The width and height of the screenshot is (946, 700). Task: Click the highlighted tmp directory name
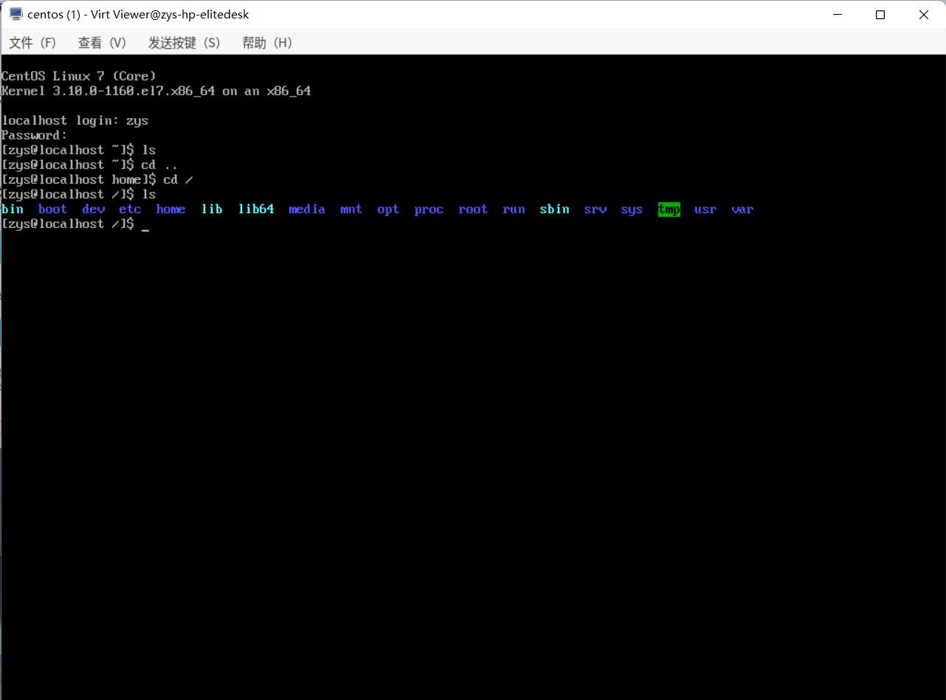click(669, 209)
